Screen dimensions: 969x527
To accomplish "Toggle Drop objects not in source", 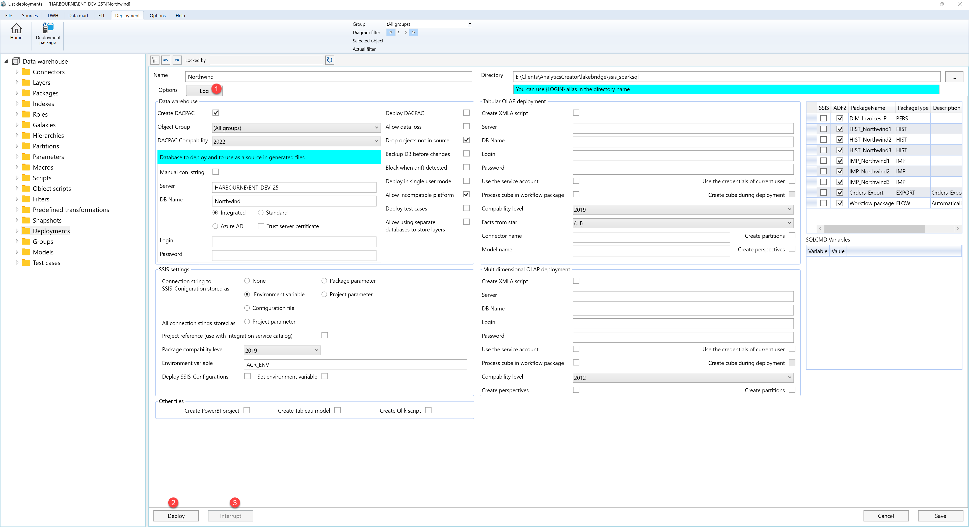I will pos(466,140).
